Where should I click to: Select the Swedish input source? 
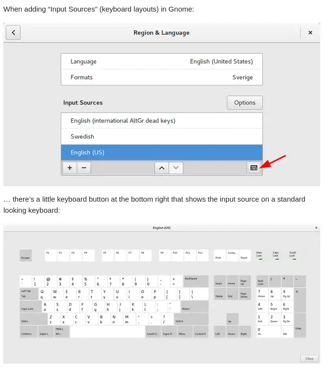pos(162,137)
